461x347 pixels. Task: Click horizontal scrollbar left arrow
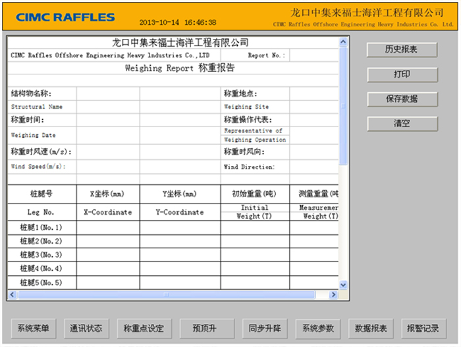12,294
